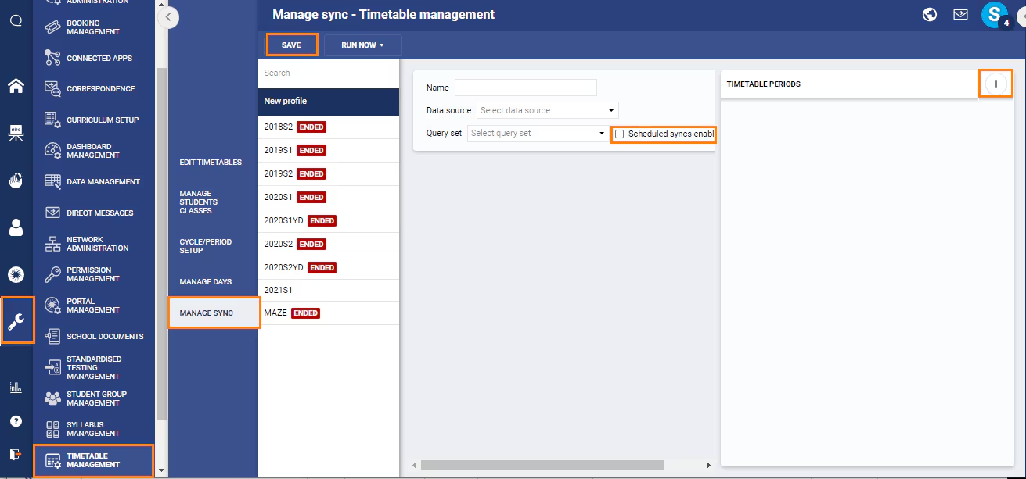Screen dimensions: 1026x479
Task: Click the Save button
Action: [291, 45]
